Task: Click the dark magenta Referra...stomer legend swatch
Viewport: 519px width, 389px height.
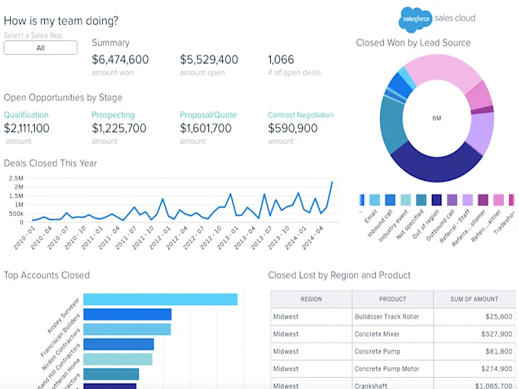Action: [483, 200]
